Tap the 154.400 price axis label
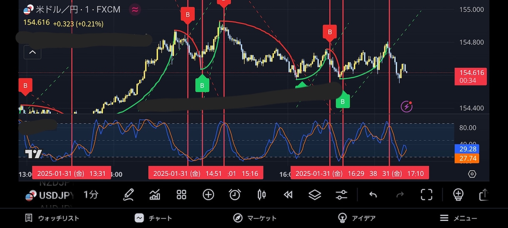Image resolution: width=508 pixels, height=228 pixels. (x=471, y=108)
